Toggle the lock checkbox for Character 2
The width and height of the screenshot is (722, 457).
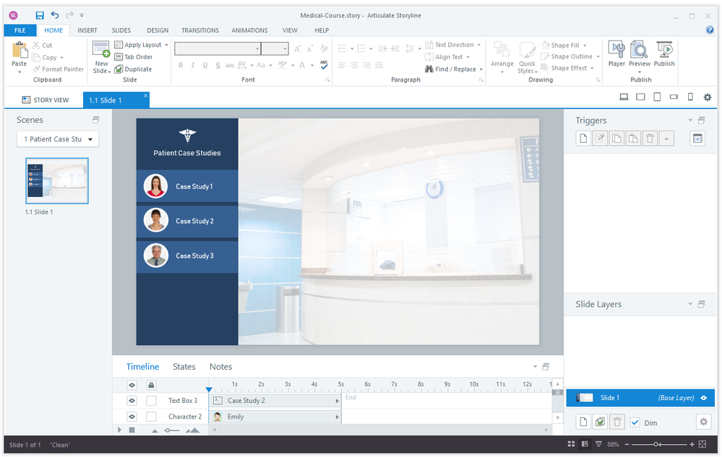(151, 417)
